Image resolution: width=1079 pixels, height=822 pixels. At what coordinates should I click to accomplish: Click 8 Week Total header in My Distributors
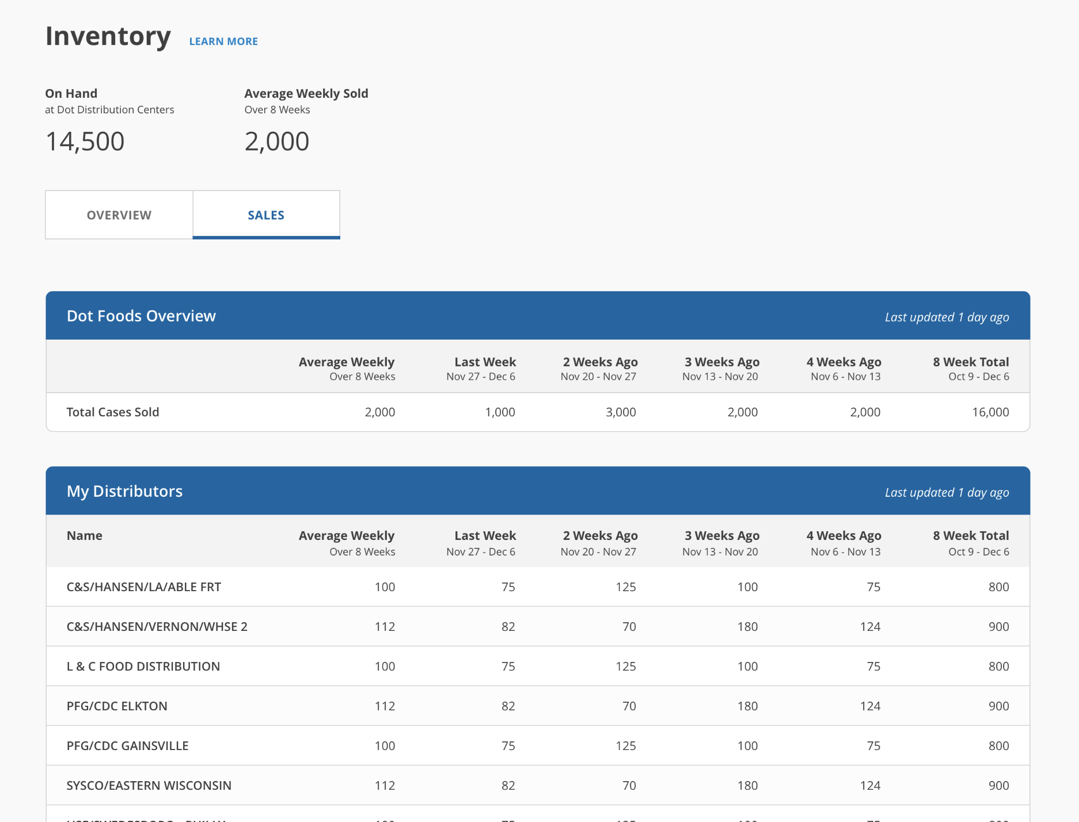971,535
